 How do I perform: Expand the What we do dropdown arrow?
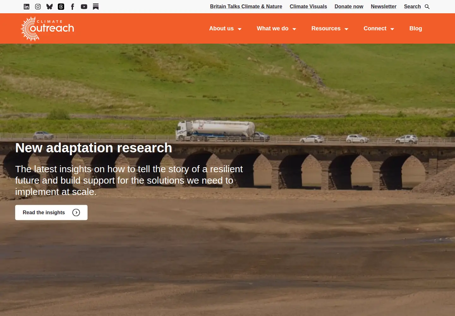pos(294,29)
